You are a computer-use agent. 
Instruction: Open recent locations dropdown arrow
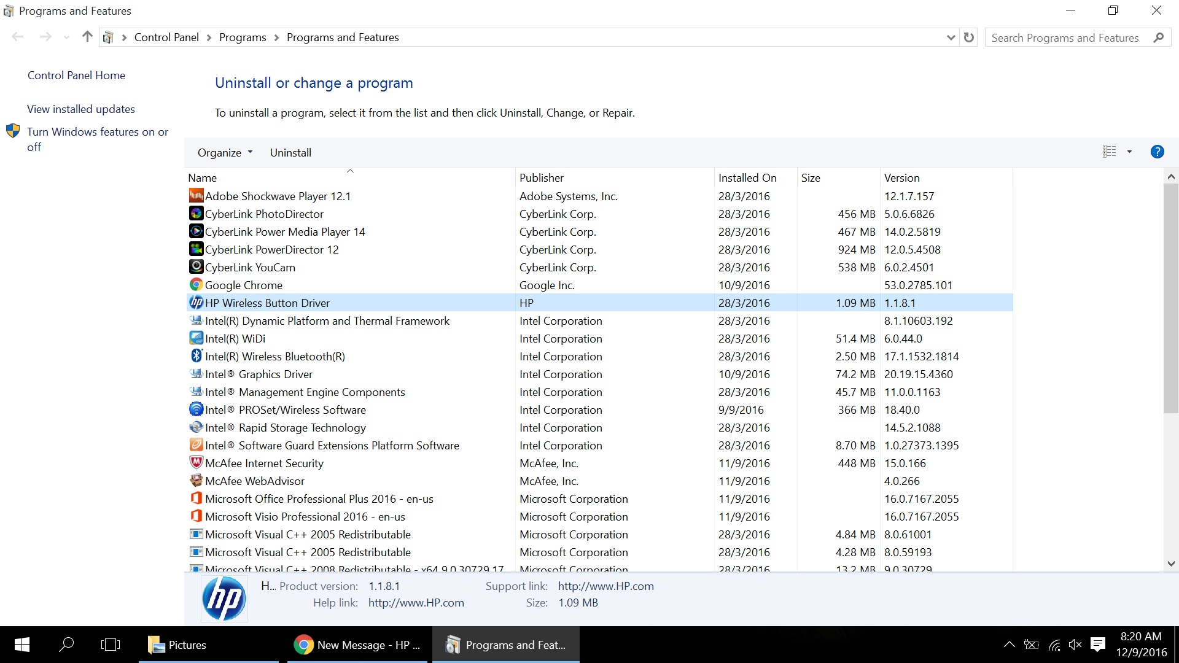tap(66, 37)
